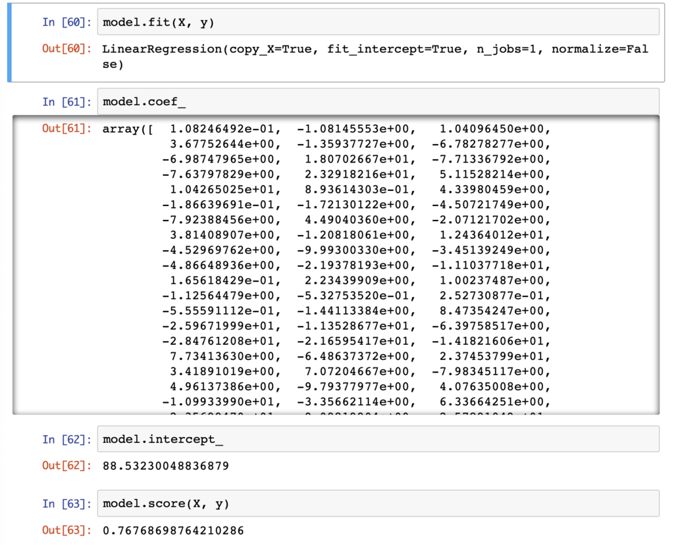Select the In [61] prompt label
674x545 pixels.
(x=67, y=102)
